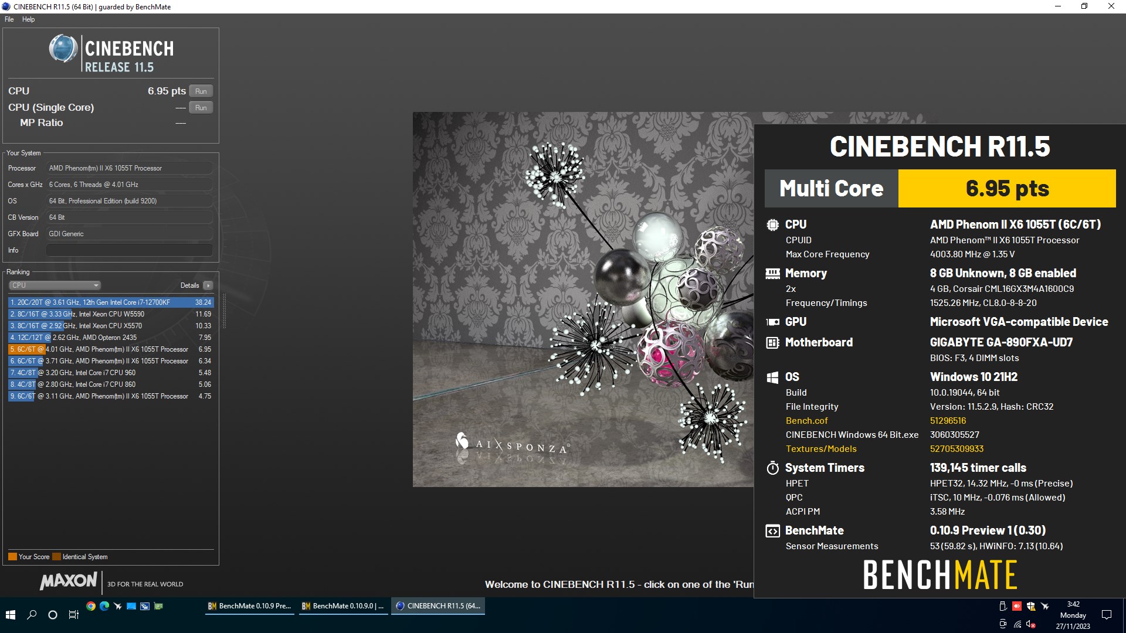Click the BENCHMATE logo at panel bottom
Screen dimensions: 1126x633
click(940, 575)
